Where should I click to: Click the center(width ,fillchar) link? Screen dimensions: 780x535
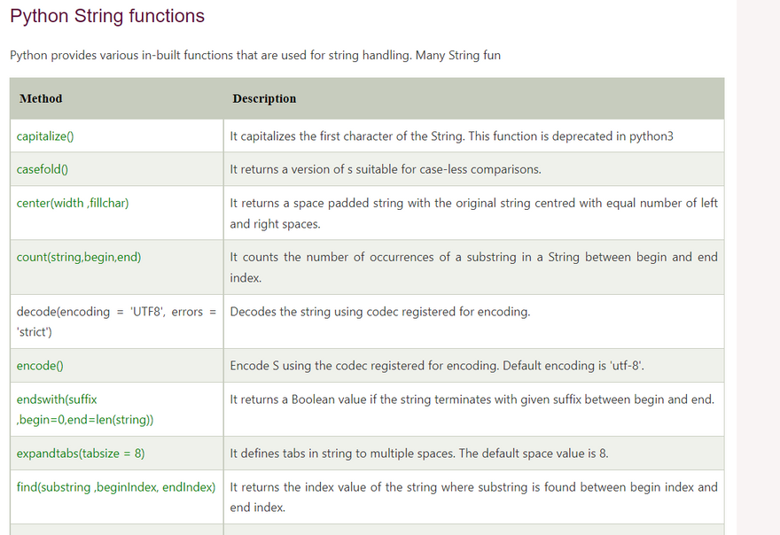(x=73, y=203)
